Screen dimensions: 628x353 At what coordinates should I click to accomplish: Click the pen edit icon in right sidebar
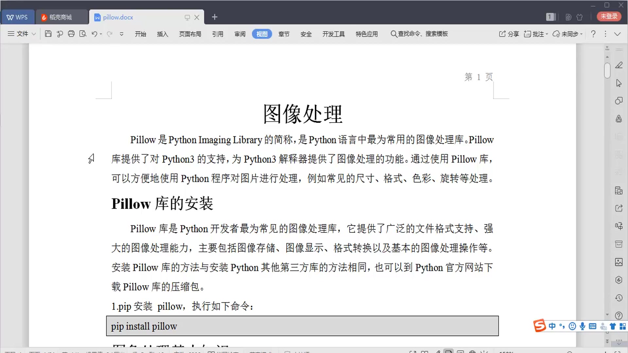619,65
